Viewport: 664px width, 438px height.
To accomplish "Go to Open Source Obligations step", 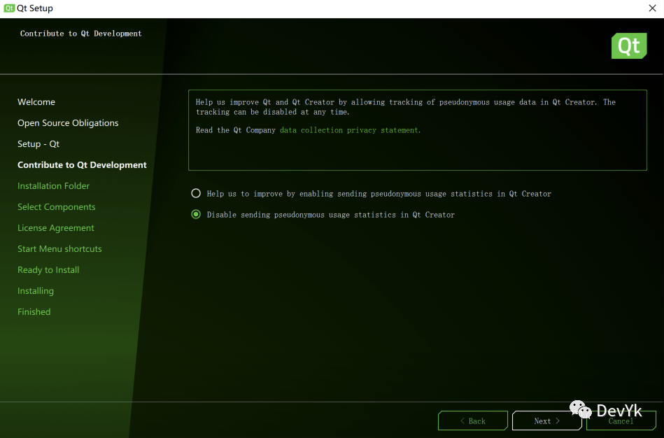I will pyautogui.click(x=68, y=123).
